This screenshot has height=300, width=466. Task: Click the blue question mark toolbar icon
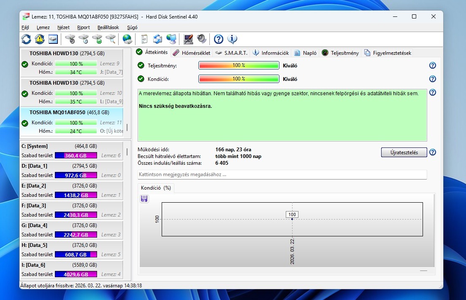coord(219,39)
